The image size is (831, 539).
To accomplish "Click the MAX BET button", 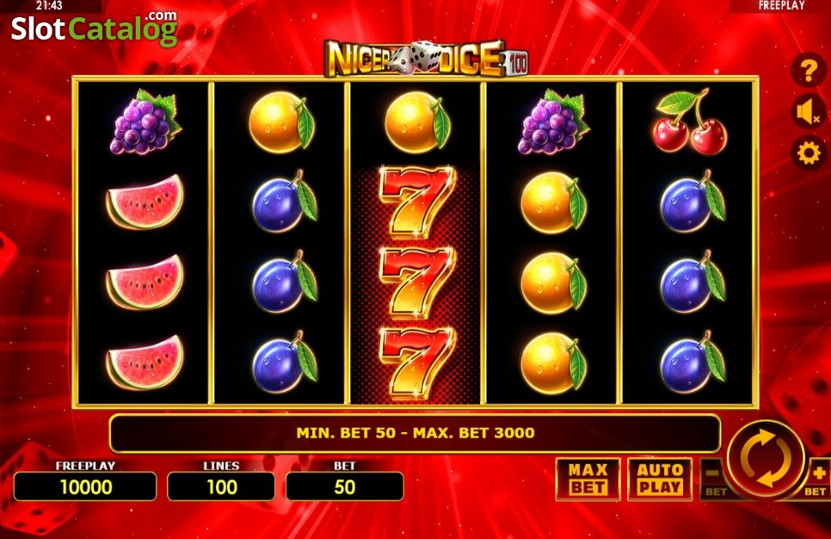I will 588,479.
